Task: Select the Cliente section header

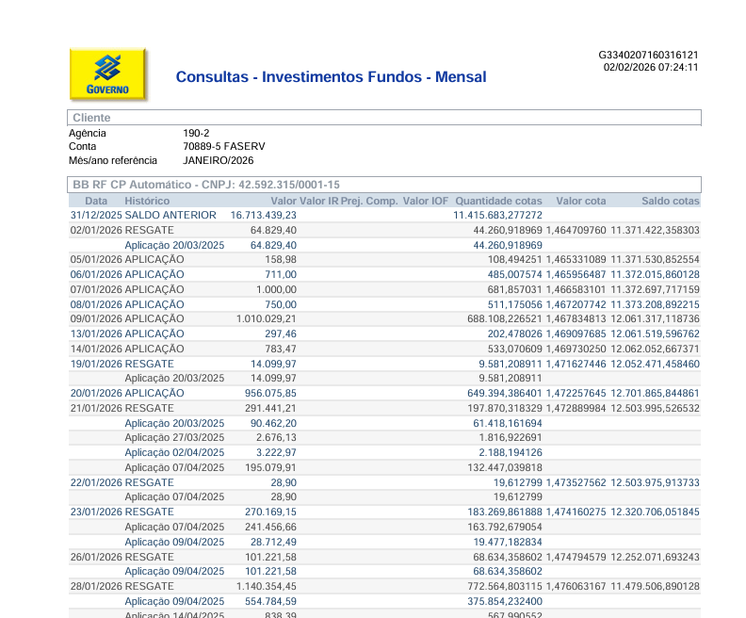Action: [384, 118]
